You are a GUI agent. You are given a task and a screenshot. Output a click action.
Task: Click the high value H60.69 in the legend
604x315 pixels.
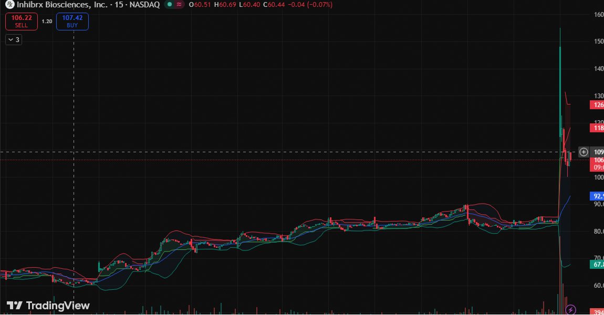225,5
